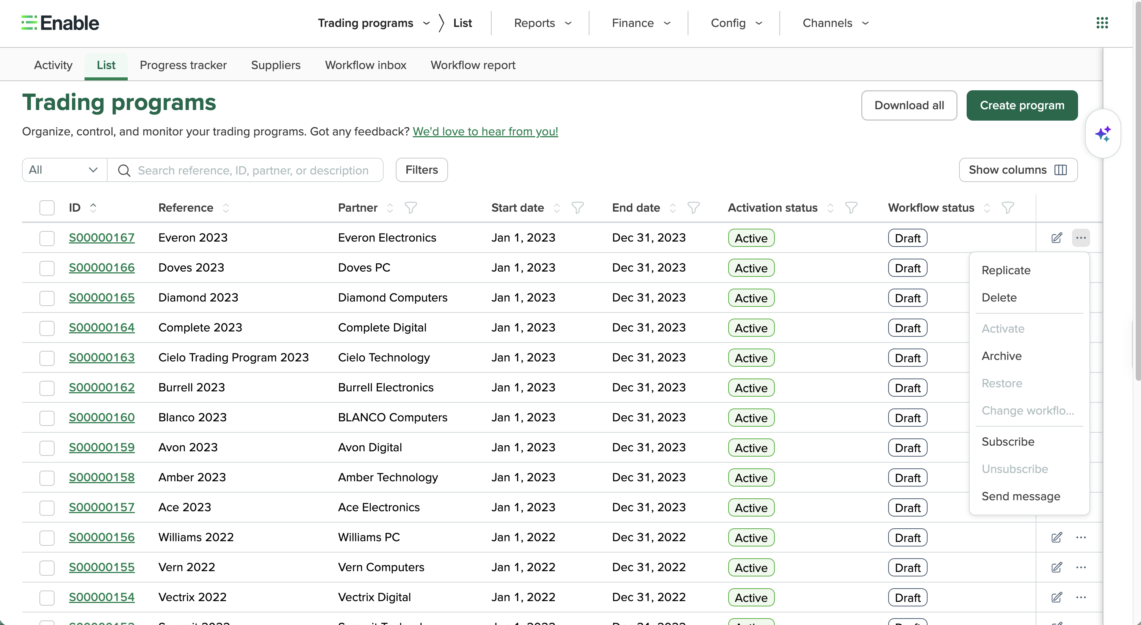The height and width of the screenshot is (625, 1141).
Task: Choose Archive from the context menu
Action: [1002, 356]
